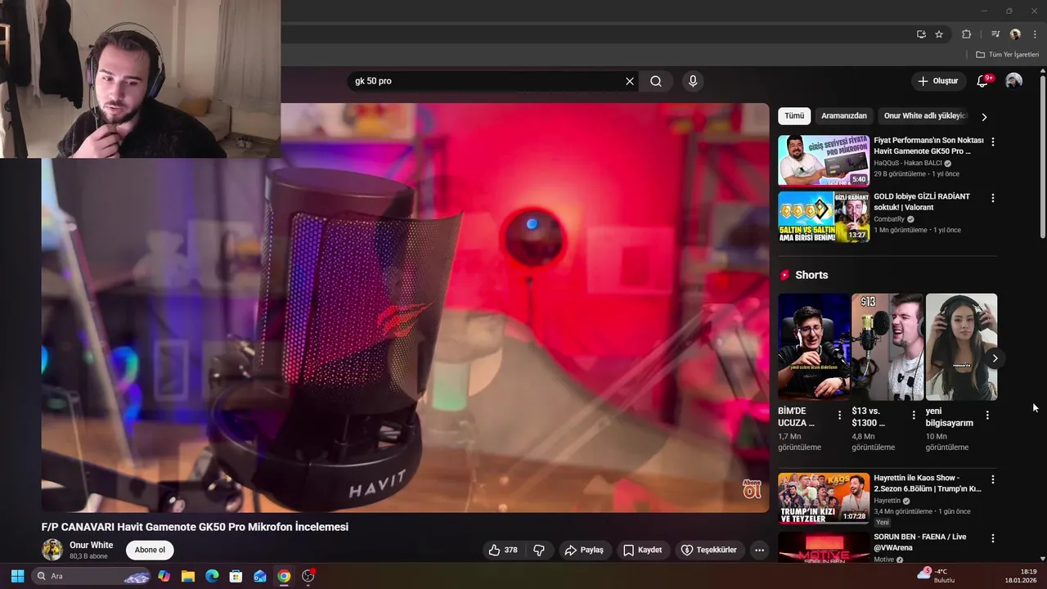1047x589 pixels.
Task: Open the weather widget showing -4°C Bulutlu
Action: click(937, 576)
